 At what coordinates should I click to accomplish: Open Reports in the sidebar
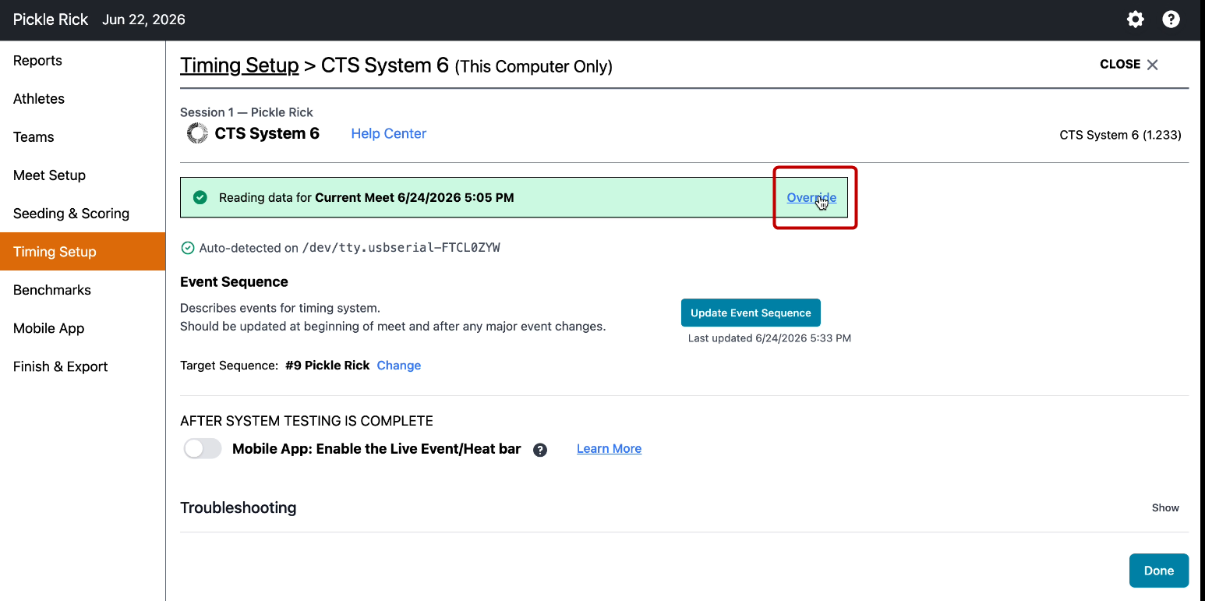click(83, 61)
